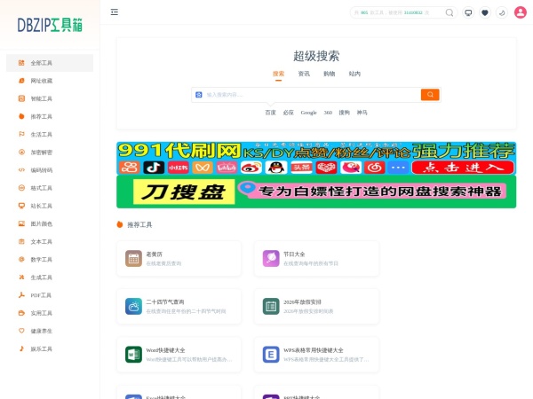Select 智能工具 in the sidebar
The width and height of the screenshot is (533, 399).
pyautogui.click(x=50, y=98)
